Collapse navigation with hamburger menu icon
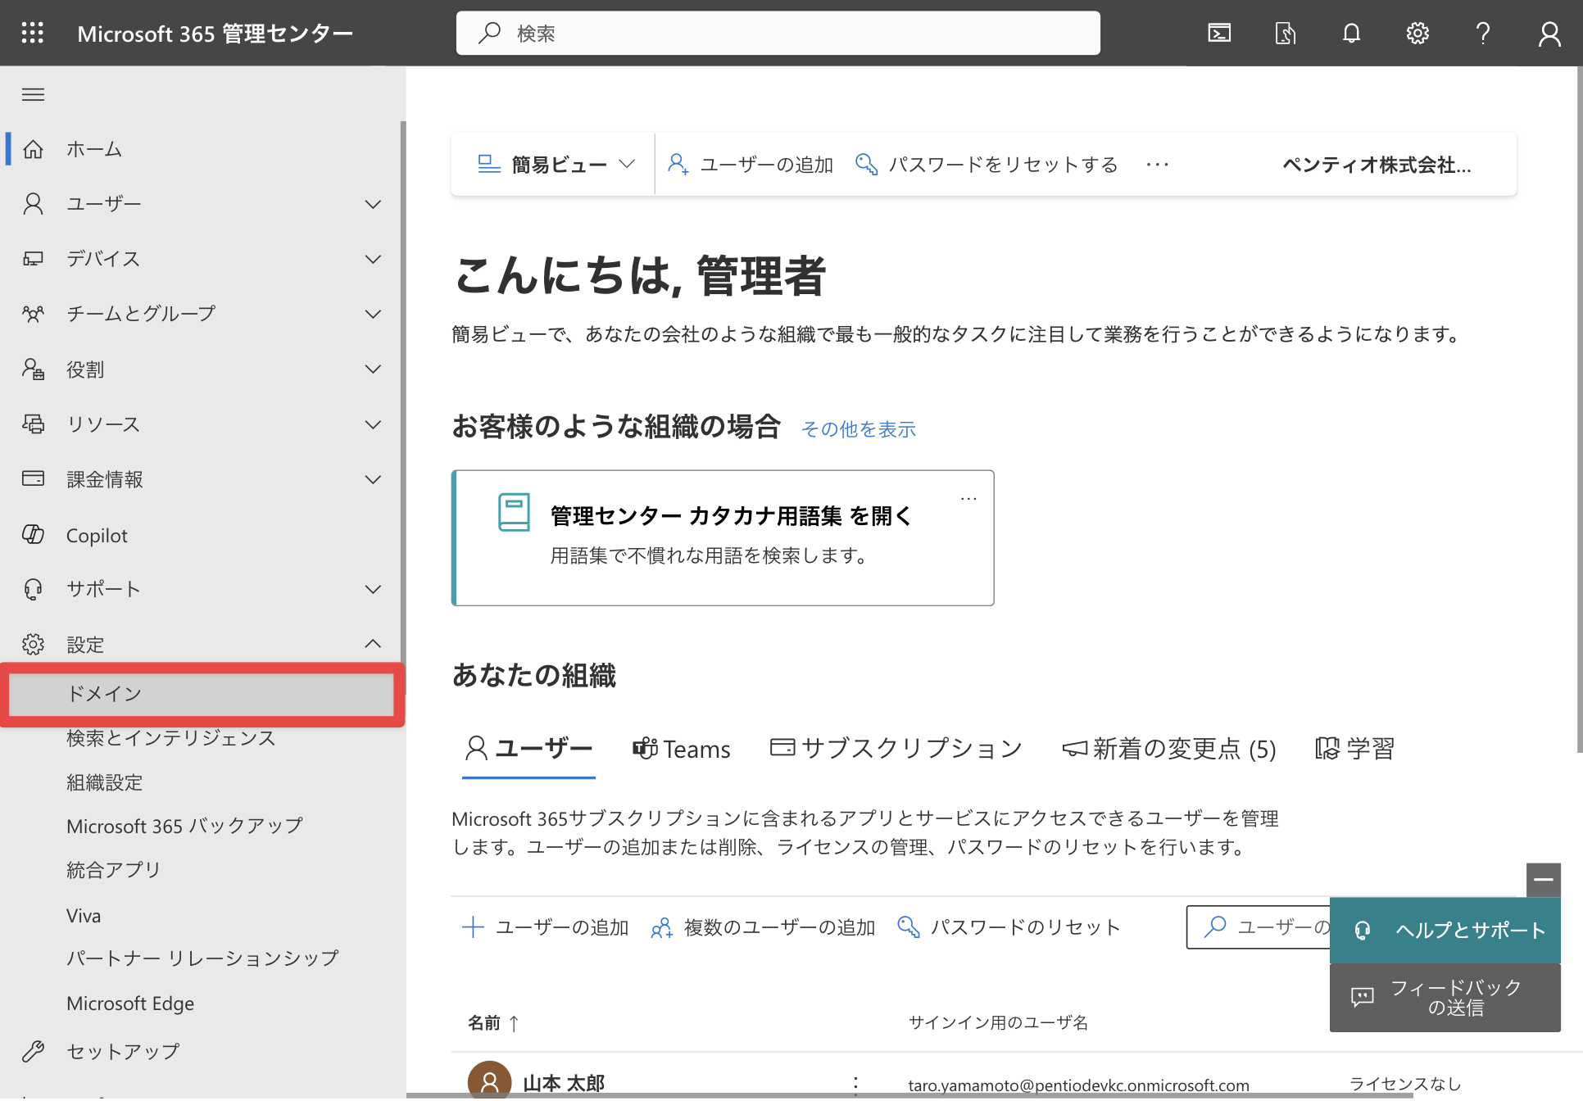 pos(33,94)
